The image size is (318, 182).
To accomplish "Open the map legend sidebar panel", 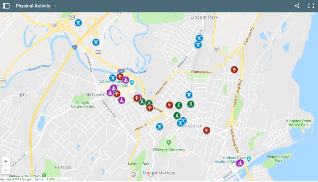I will [6, 6].
